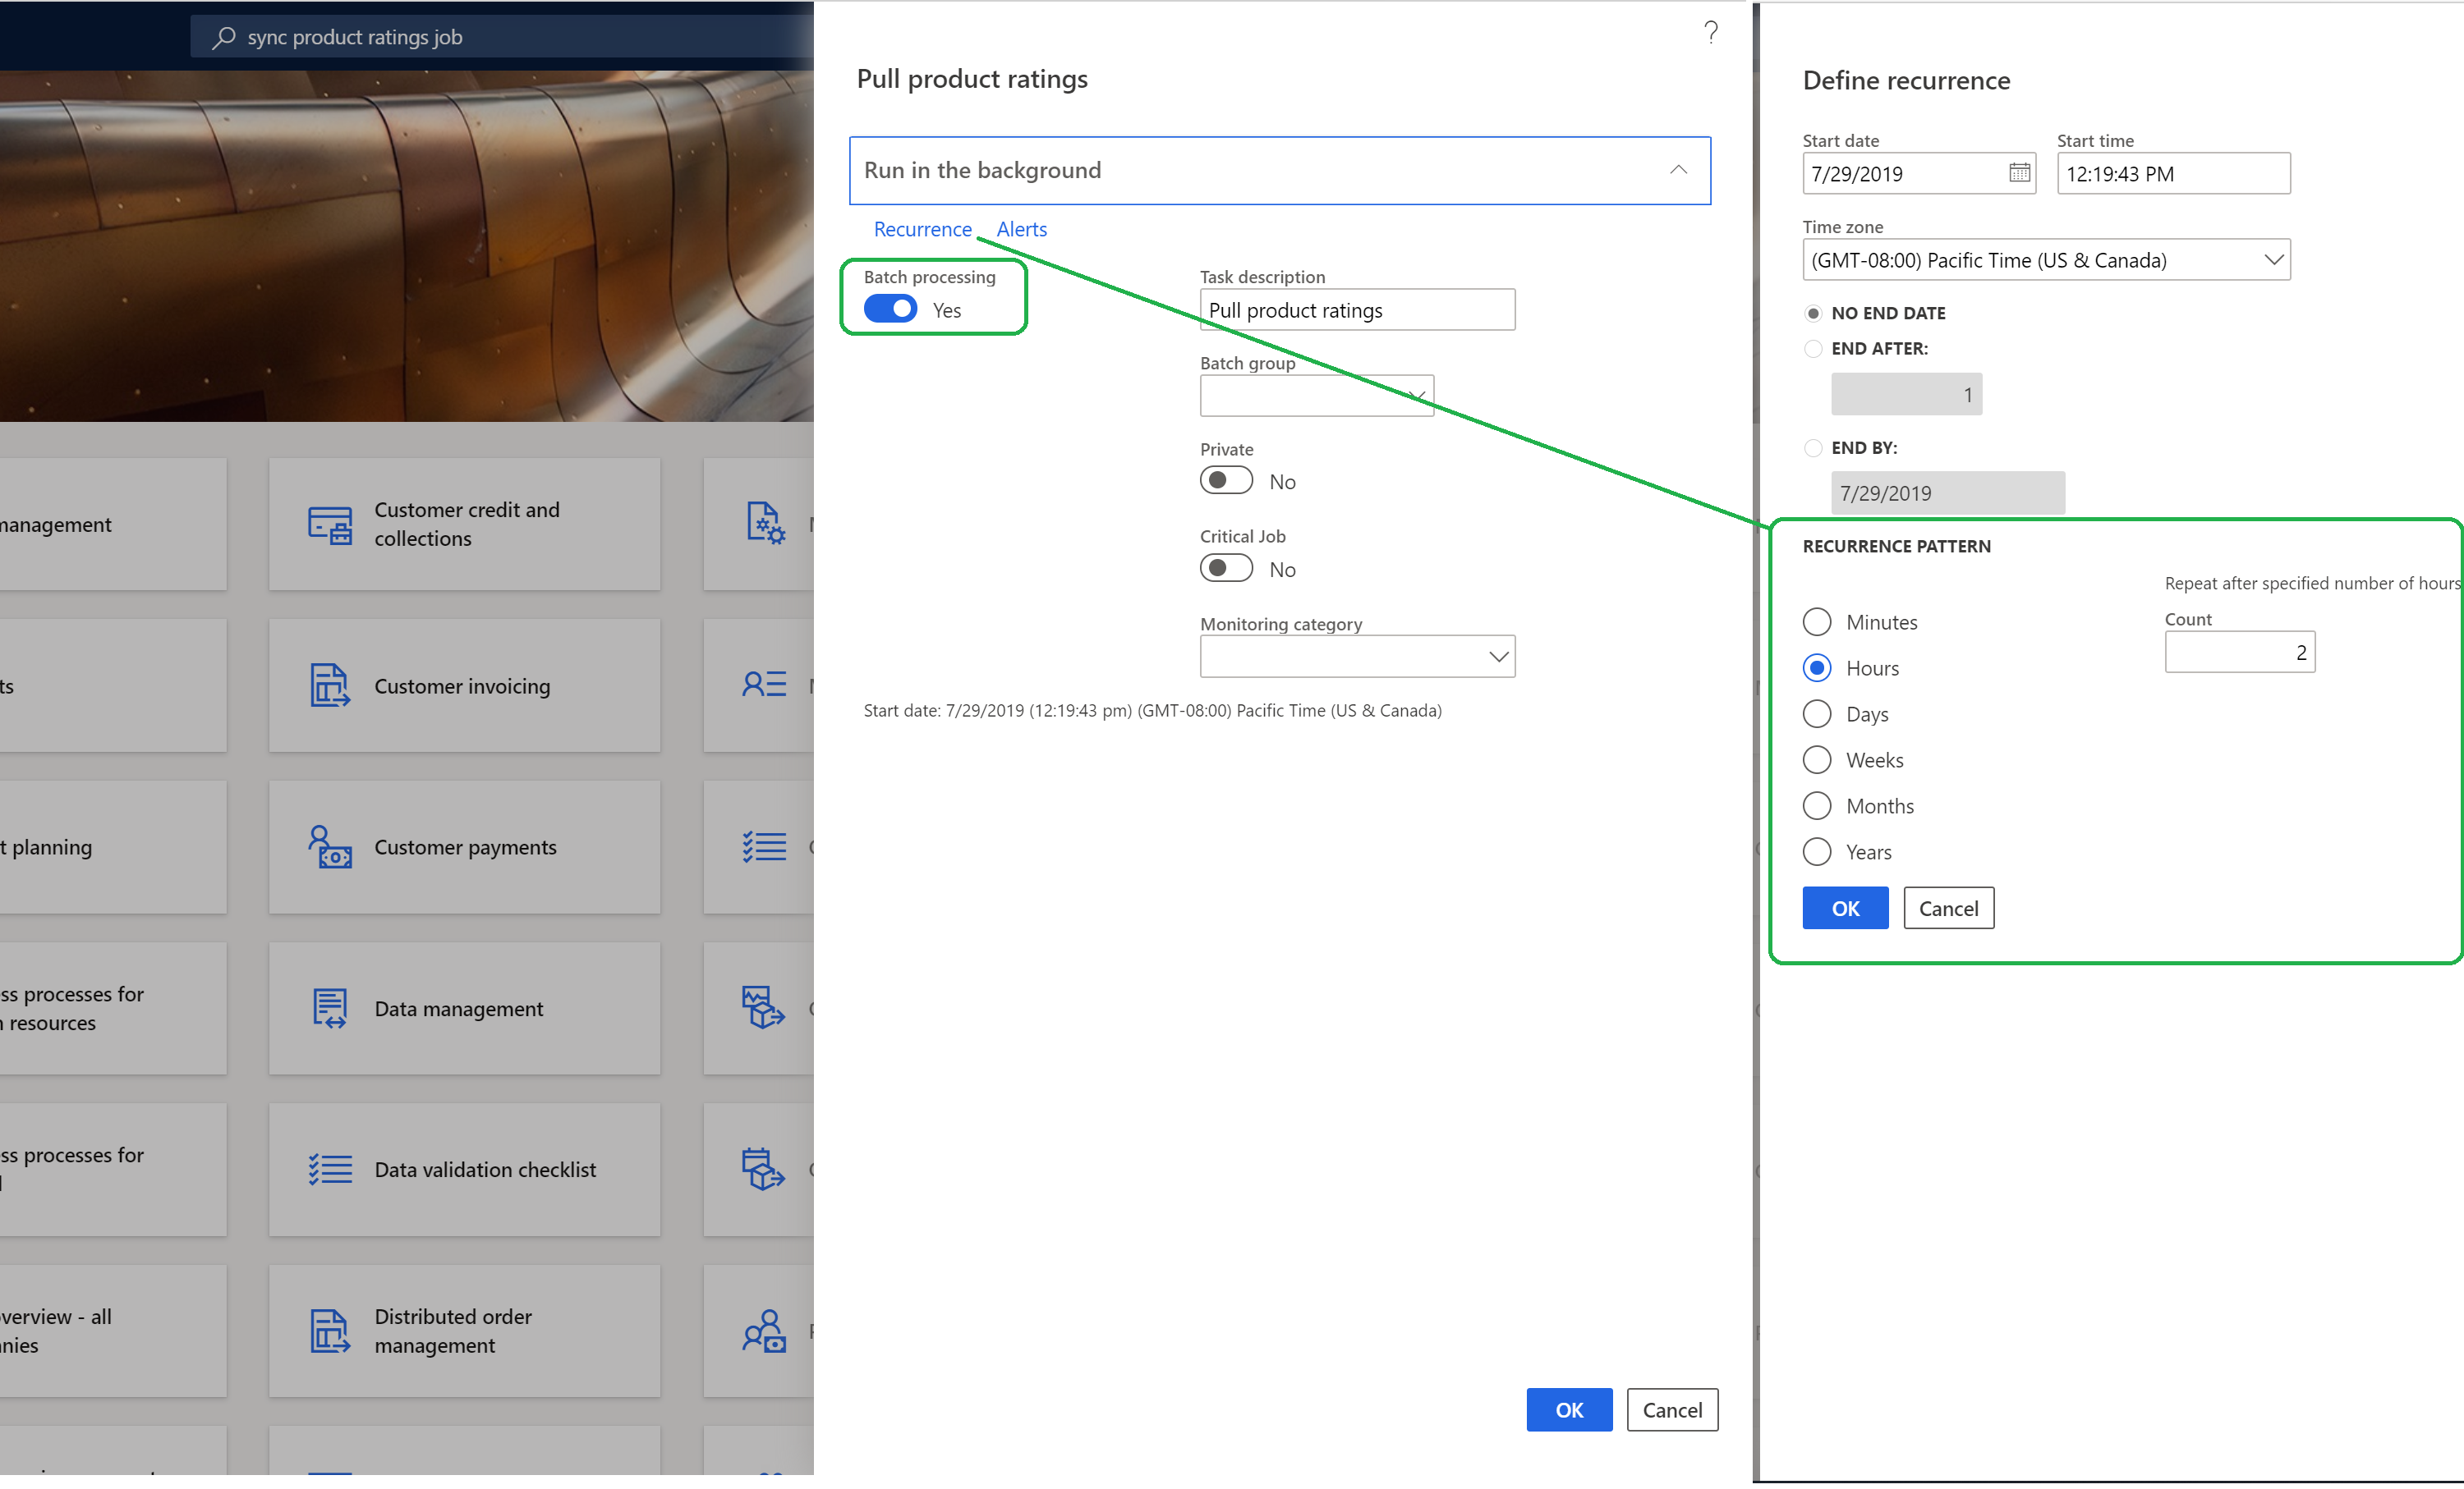Select END AFTER recurrence option
Screen dimensions: 2464x1489
[x=1813, y=348]
